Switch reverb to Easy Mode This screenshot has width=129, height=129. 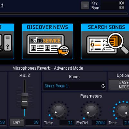pyautogui.click(x=119, y=85)
